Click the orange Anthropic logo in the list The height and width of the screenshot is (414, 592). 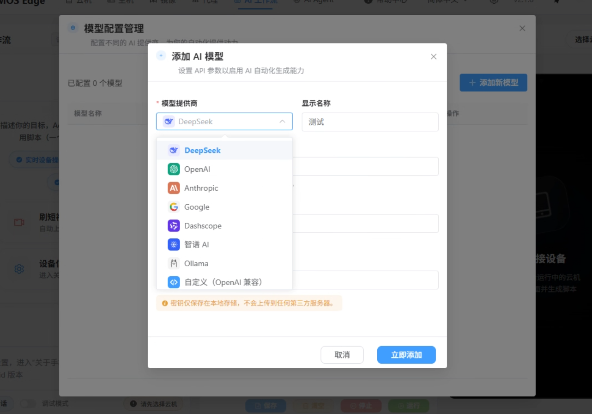tap(174, 188)
